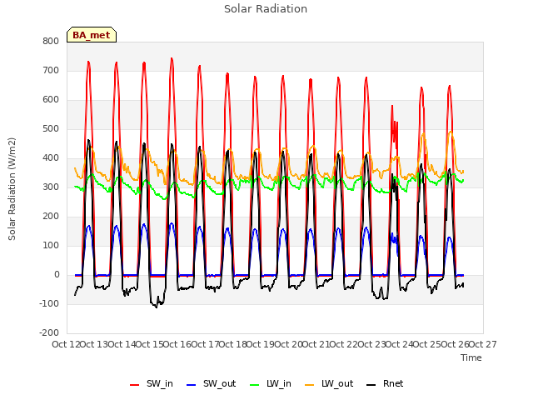Image resolution: width=533 pixels, height=400 pixels.
Task: Click the 400 y-axis tick label
Action: click(51, 158)
